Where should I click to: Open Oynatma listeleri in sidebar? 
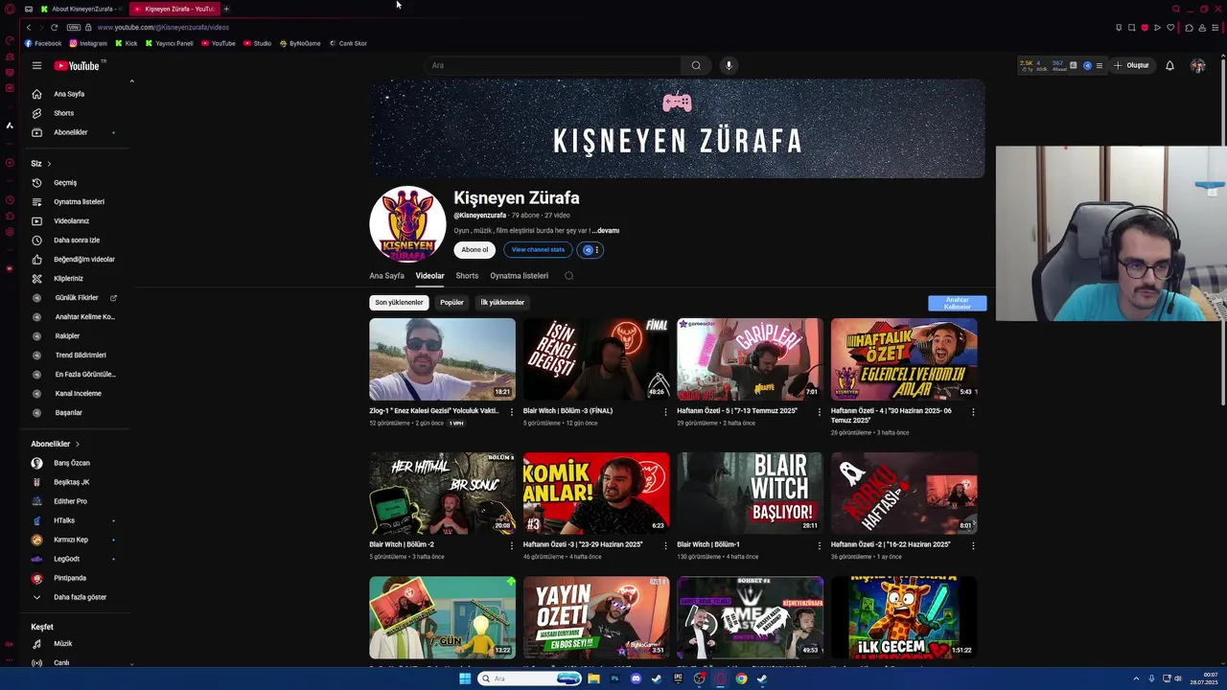(x=79, y=201)
